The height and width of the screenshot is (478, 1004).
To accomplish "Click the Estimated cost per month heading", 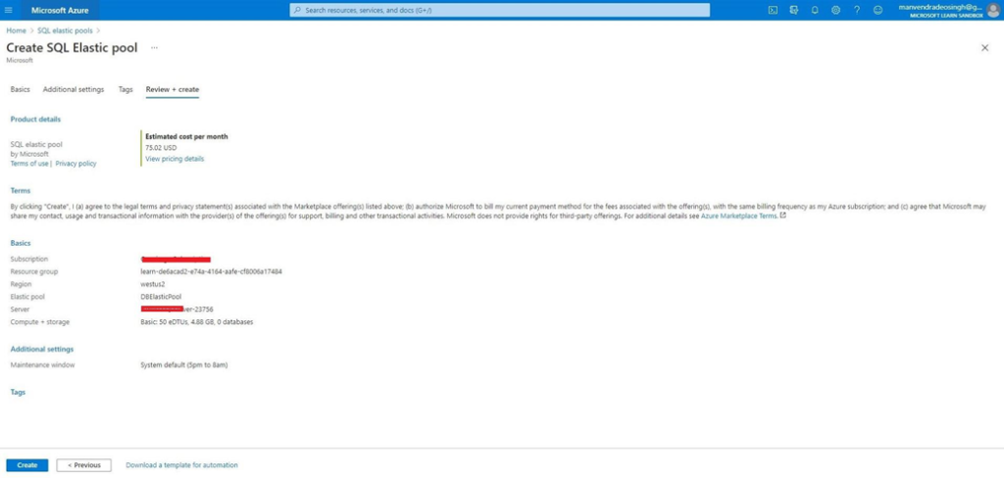I will (x=186, y=136).
